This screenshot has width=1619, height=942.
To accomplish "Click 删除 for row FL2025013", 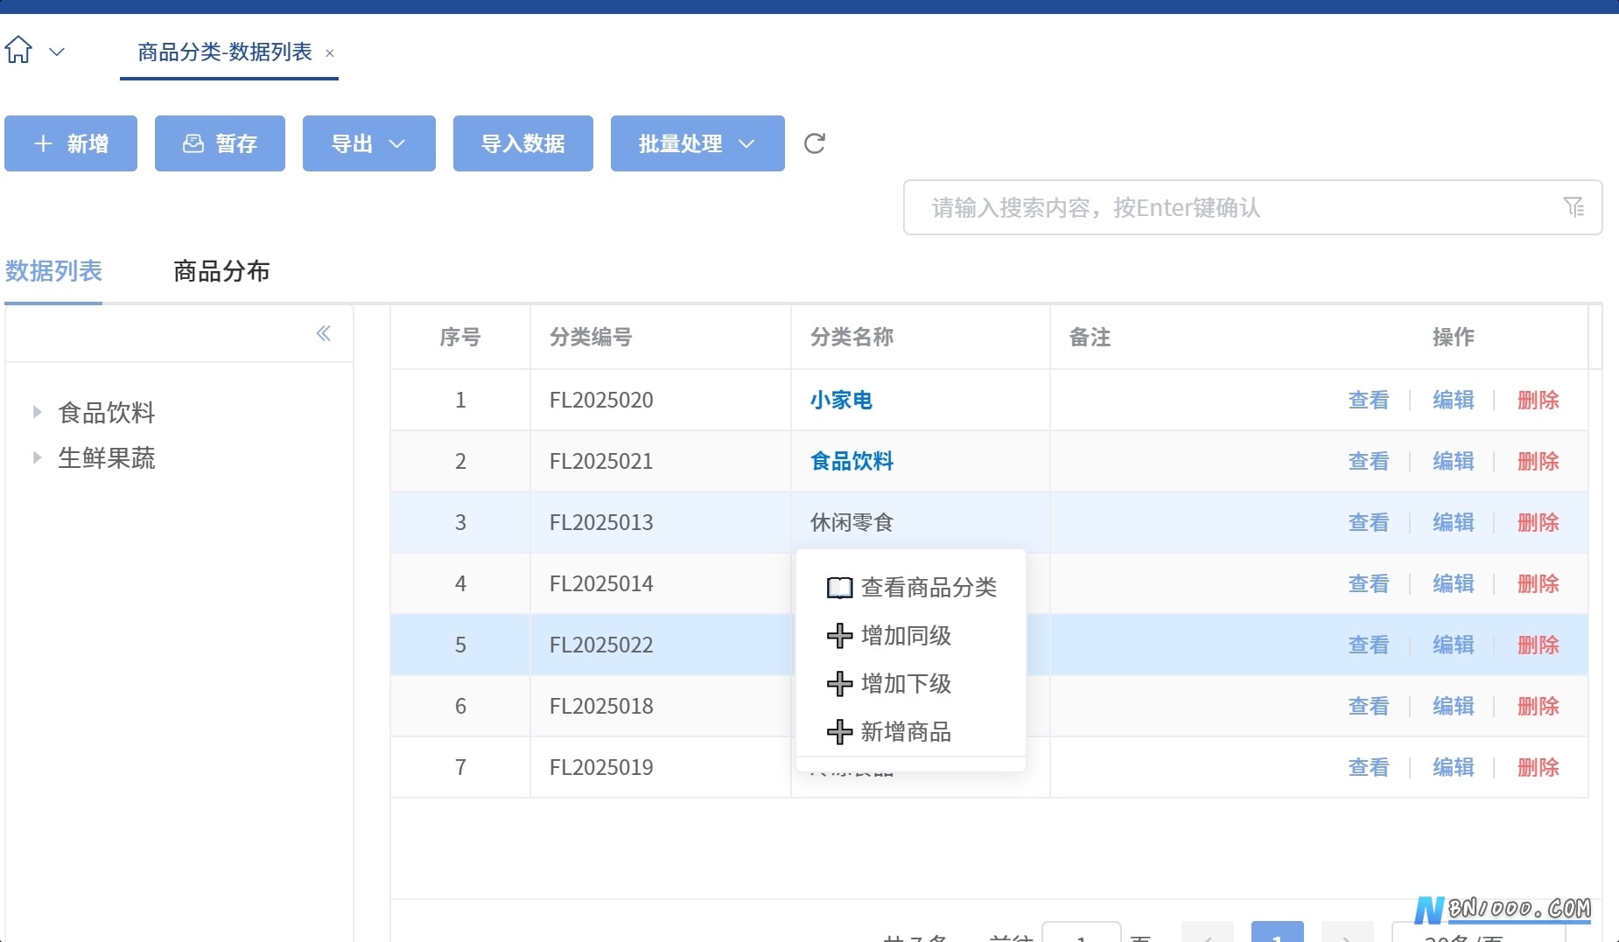I will [x=1538, y=522].
